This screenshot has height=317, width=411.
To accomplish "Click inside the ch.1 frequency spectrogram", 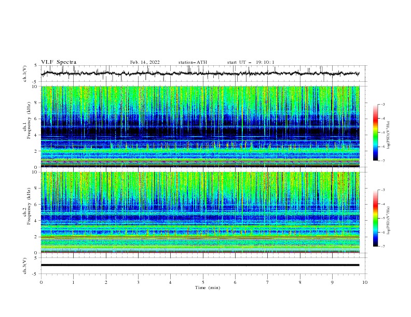I will coord(200,126).
